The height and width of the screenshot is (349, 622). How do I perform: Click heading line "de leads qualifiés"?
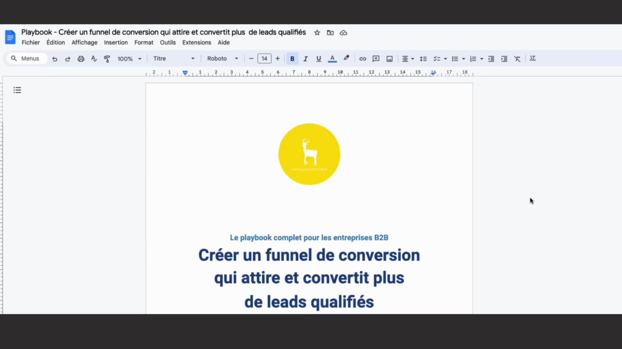point(309,301)
